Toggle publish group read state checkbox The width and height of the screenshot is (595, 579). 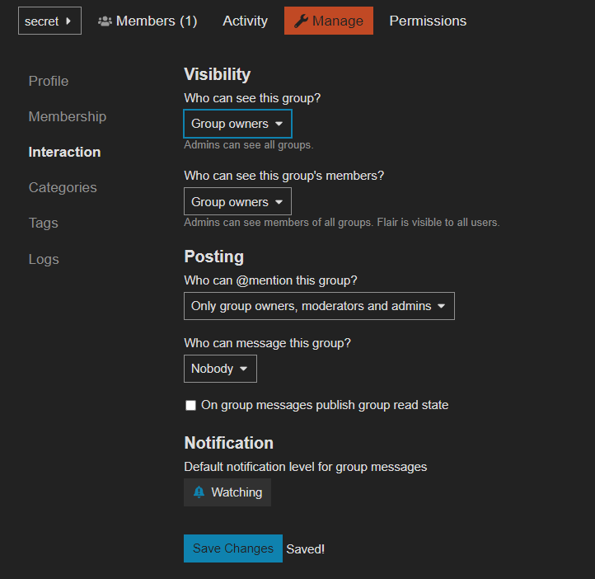point(190,405)
